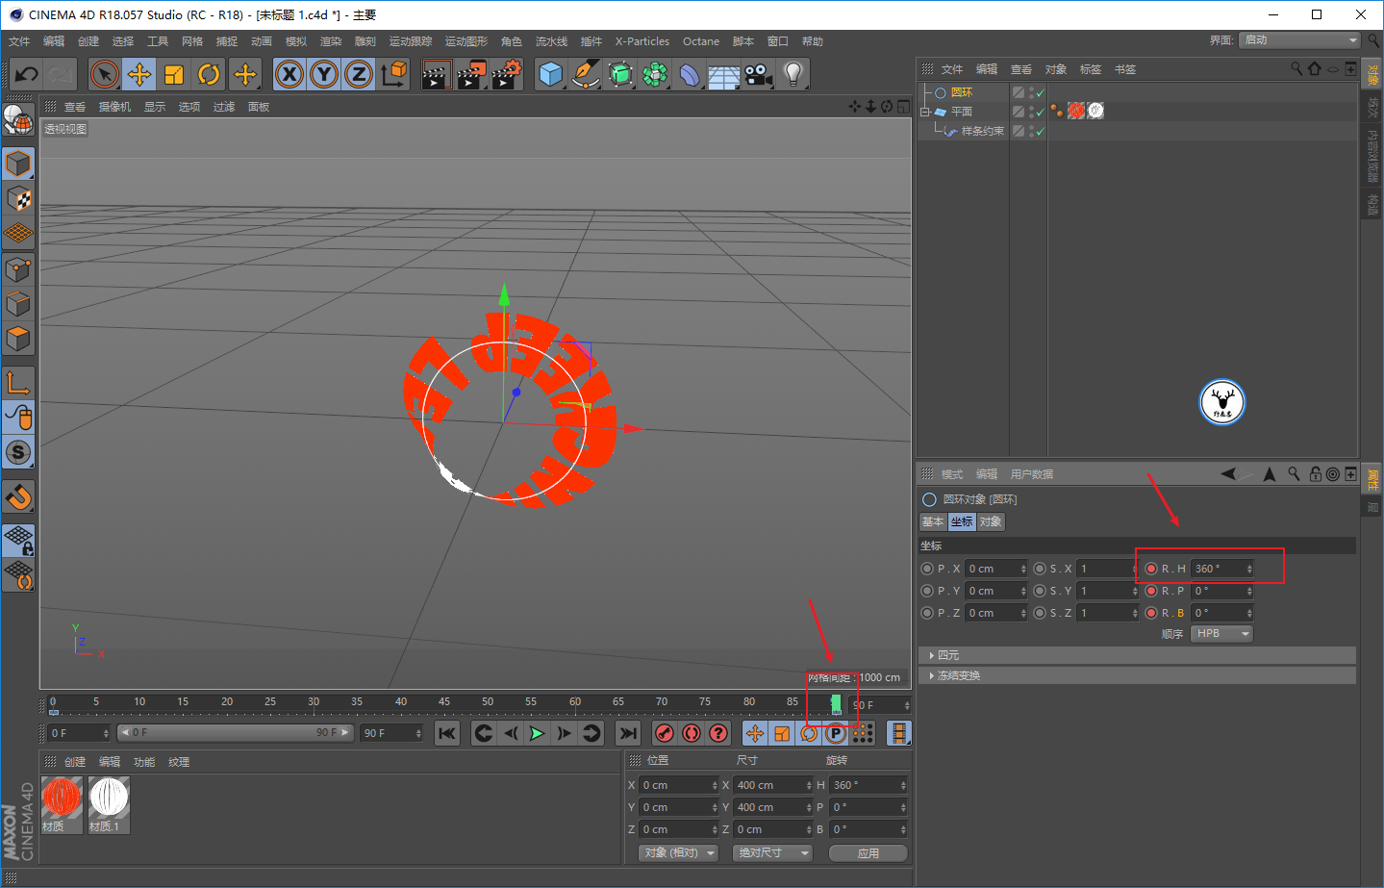1384x888 pixels.
Task: Click the coordinate system cube icon
Action: [393, 74]
